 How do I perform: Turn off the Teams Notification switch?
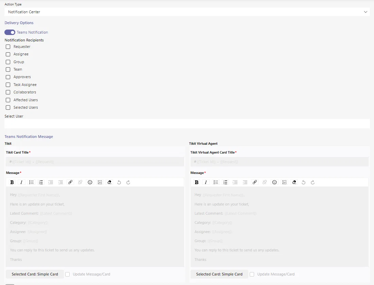tap(10, 32)
